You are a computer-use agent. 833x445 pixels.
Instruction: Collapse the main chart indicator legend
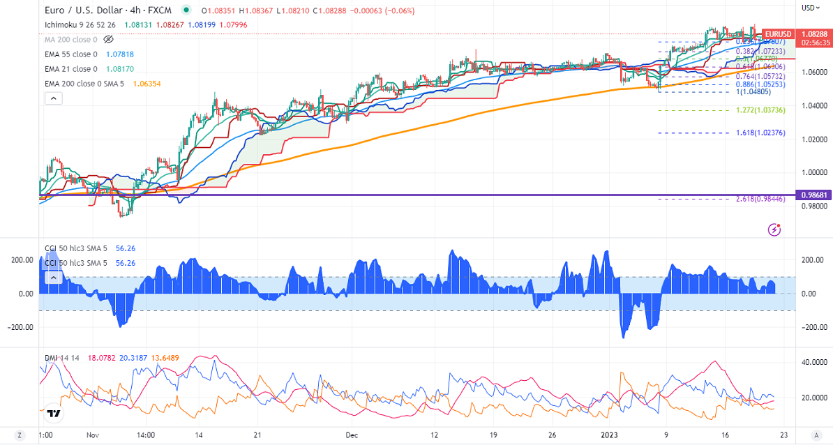click(x=53, y=98)
